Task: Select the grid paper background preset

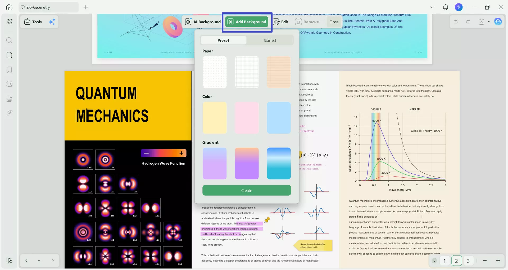Action: click(247, 72)
